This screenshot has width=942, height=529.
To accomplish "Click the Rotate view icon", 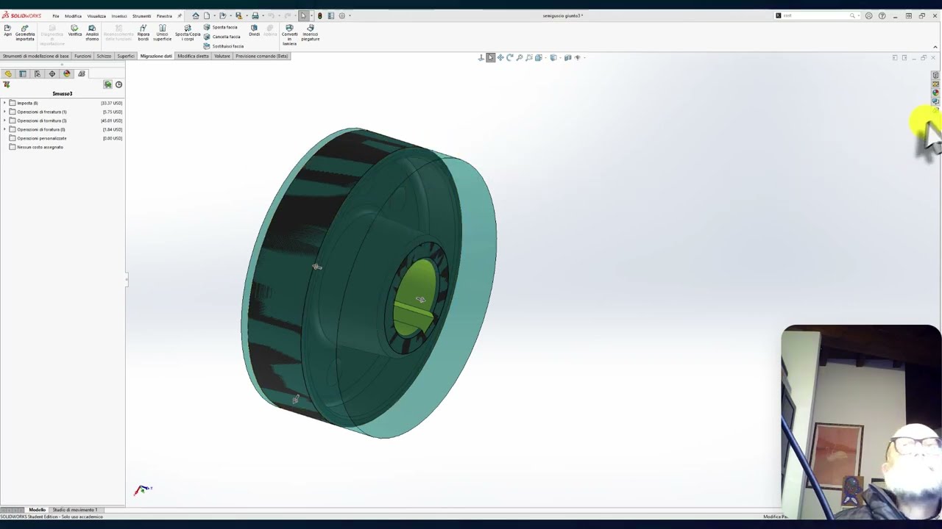I will click(x=509, y=57).
